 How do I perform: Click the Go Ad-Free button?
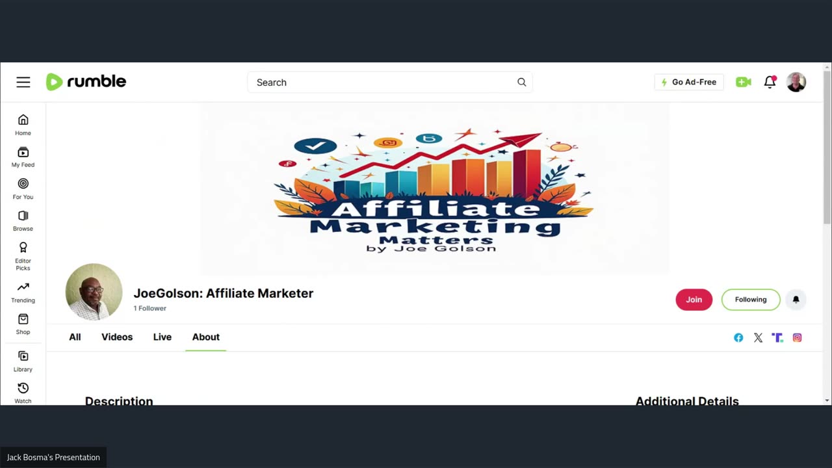pyautogui.click(x=689, y=82)
